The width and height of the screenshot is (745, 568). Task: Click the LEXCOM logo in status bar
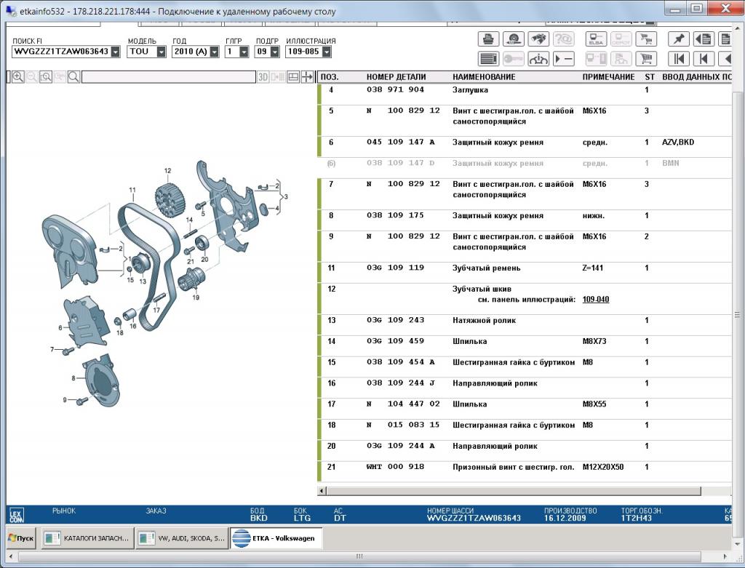(x=16, y=516)
